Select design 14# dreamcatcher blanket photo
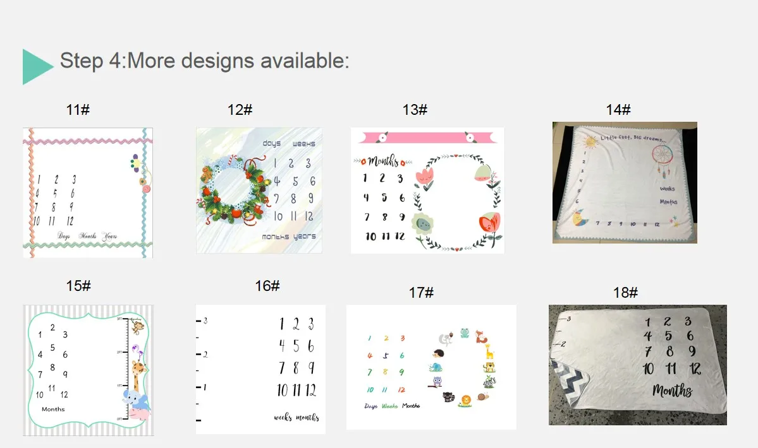 click(625, 183)
